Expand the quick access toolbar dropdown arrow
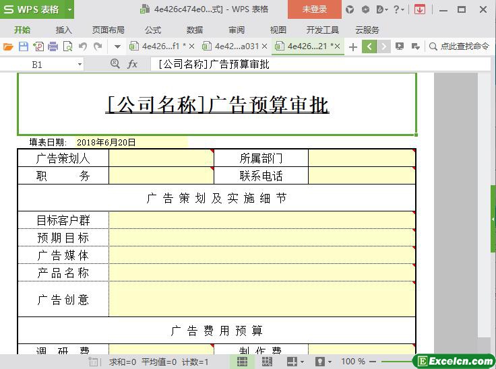 pyautogui.click(x=117, y=46)
